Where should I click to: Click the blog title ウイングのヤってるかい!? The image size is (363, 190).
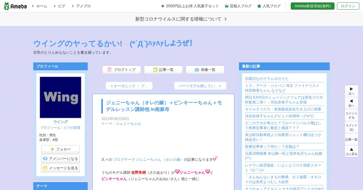click(x=113, y=43)
